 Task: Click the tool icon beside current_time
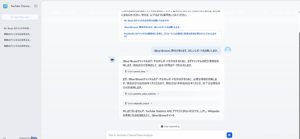pyautogui.click(x=126, y=72)
